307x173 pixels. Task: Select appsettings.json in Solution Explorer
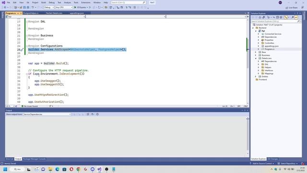tap(272, 46)
